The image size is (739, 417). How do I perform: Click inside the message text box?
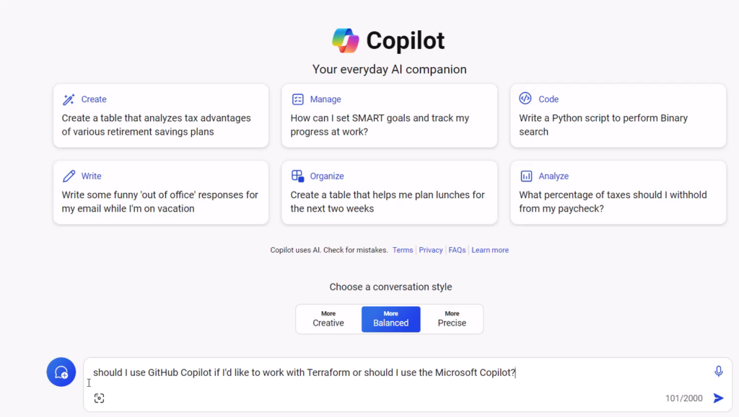point(401,372)
